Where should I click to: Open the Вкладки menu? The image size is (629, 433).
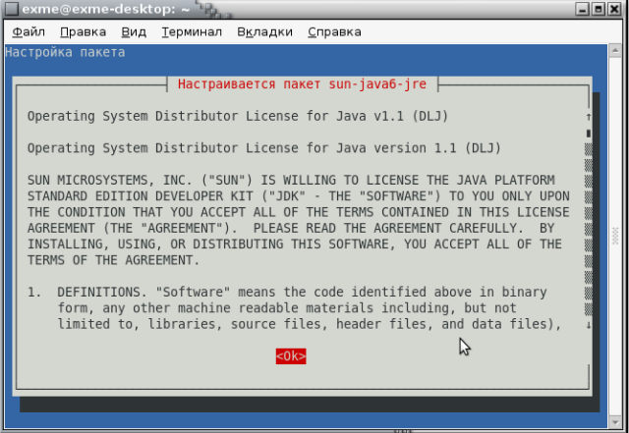pyautogui.click(x=264, y=31)
